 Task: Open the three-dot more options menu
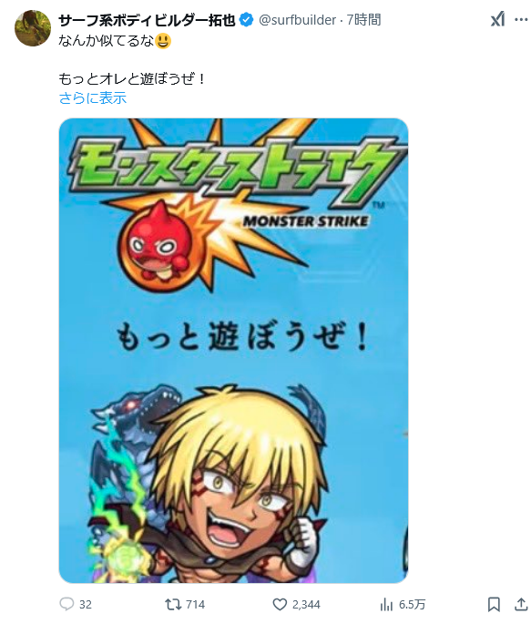click(x=521, y=19)
